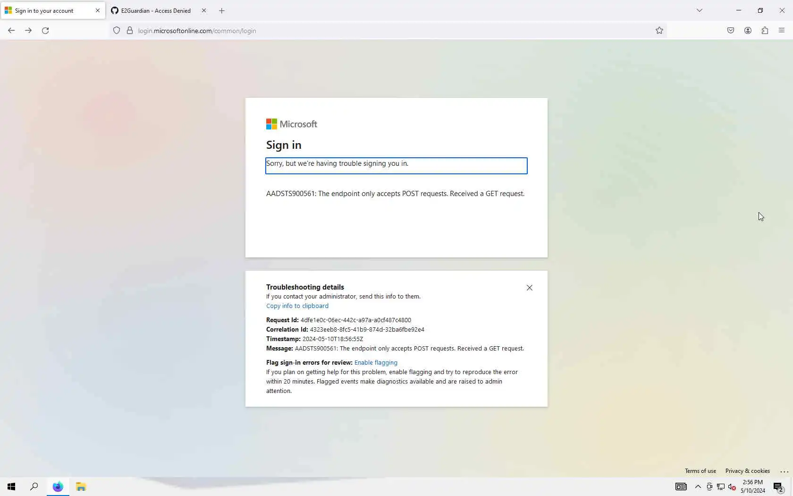Viewport: 793px width, 496px height.
Task: Bookmark this page with the star
Action: (x=659, y=31)
